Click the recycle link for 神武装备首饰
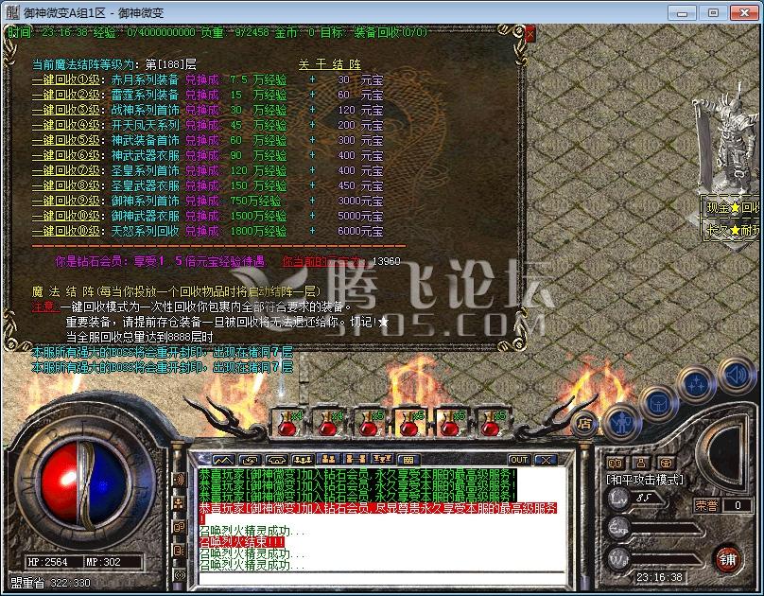Viewport: 764px width, 596px height. coord(66,140)
